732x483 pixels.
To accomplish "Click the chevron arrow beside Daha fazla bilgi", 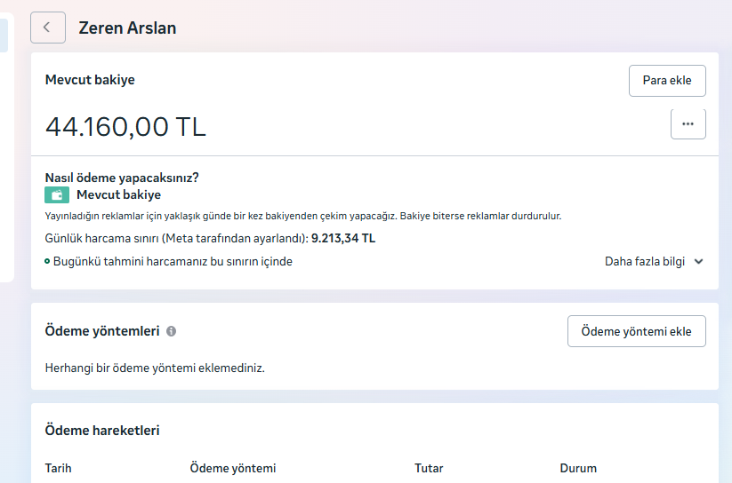I will point(698,262).
